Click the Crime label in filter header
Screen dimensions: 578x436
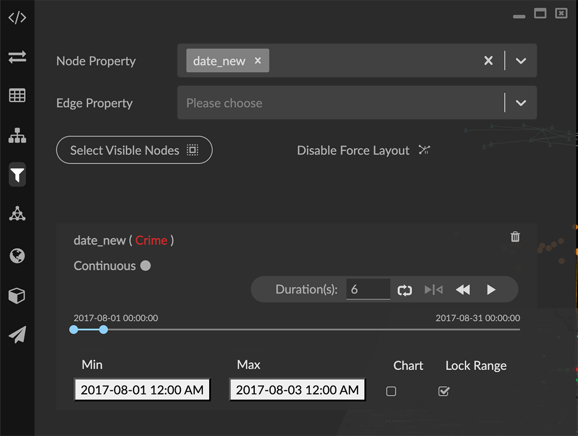152,240
